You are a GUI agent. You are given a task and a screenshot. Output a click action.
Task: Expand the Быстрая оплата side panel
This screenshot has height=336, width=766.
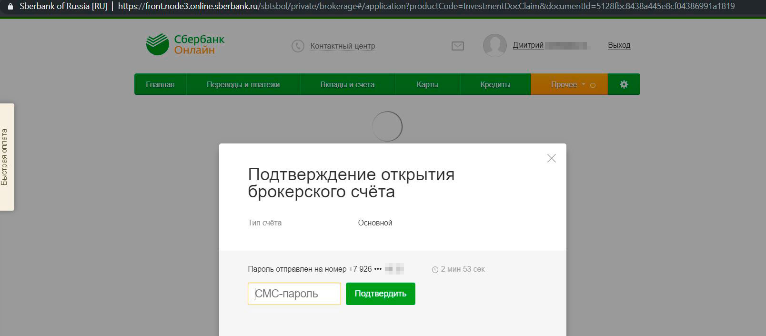tap(7, 157)
